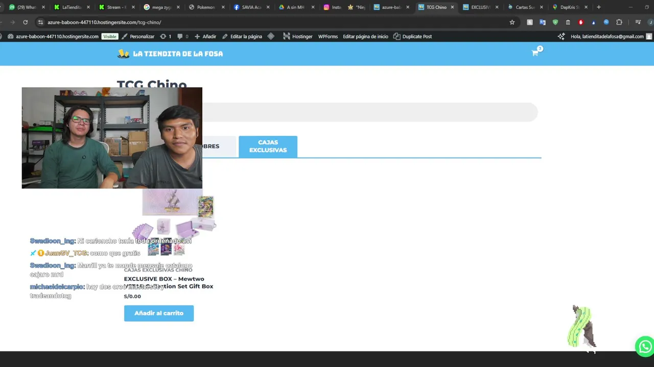Screen dimensions: 654x367
Task: Click the Elementor diamond icon in admin bar
Action: click(271, 37)
